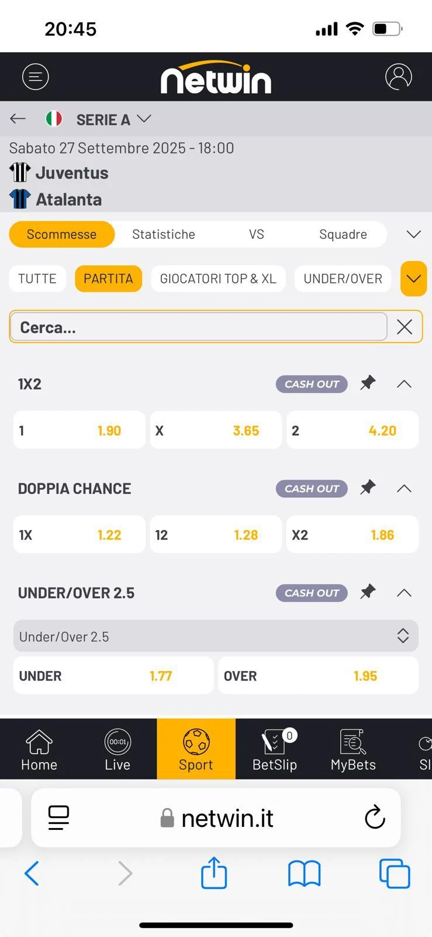Tap the back arrow beside Serie A
The image size is (432, 937).
(x=18, y=119)
